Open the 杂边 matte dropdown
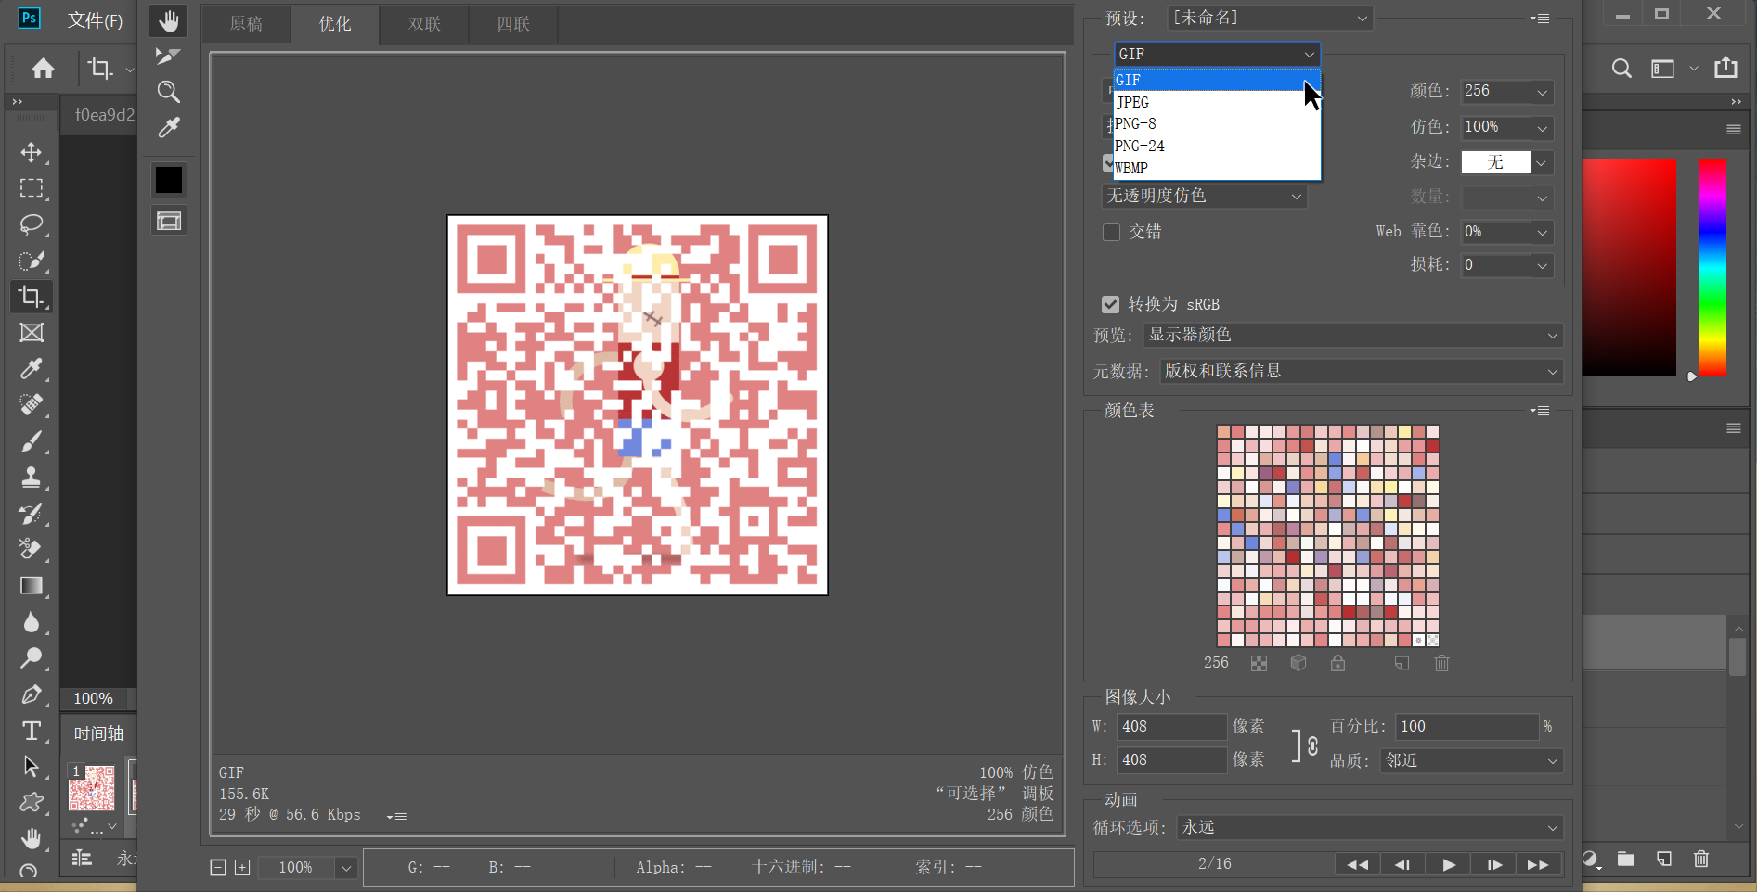The image size is (1757, 892). pos(1541,162)
